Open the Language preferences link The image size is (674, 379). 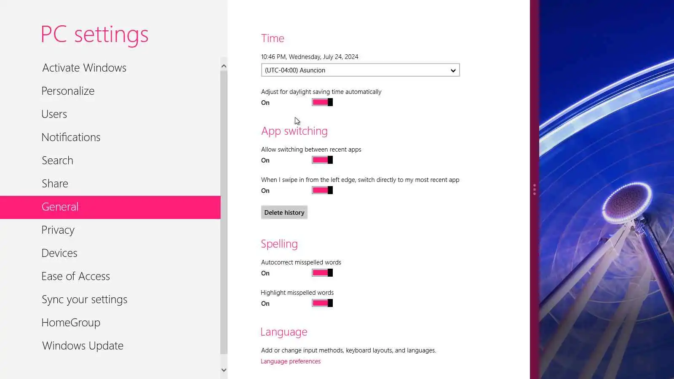coord(291,361)
